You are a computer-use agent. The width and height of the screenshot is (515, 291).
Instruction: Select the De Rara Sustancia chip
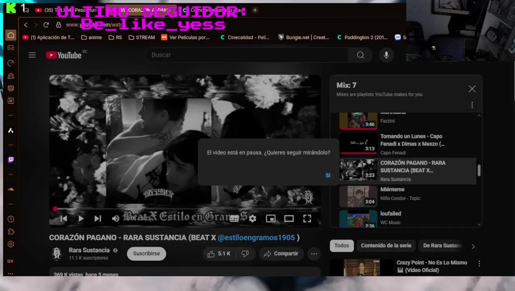pyautogui.click(x=442, y=246)
